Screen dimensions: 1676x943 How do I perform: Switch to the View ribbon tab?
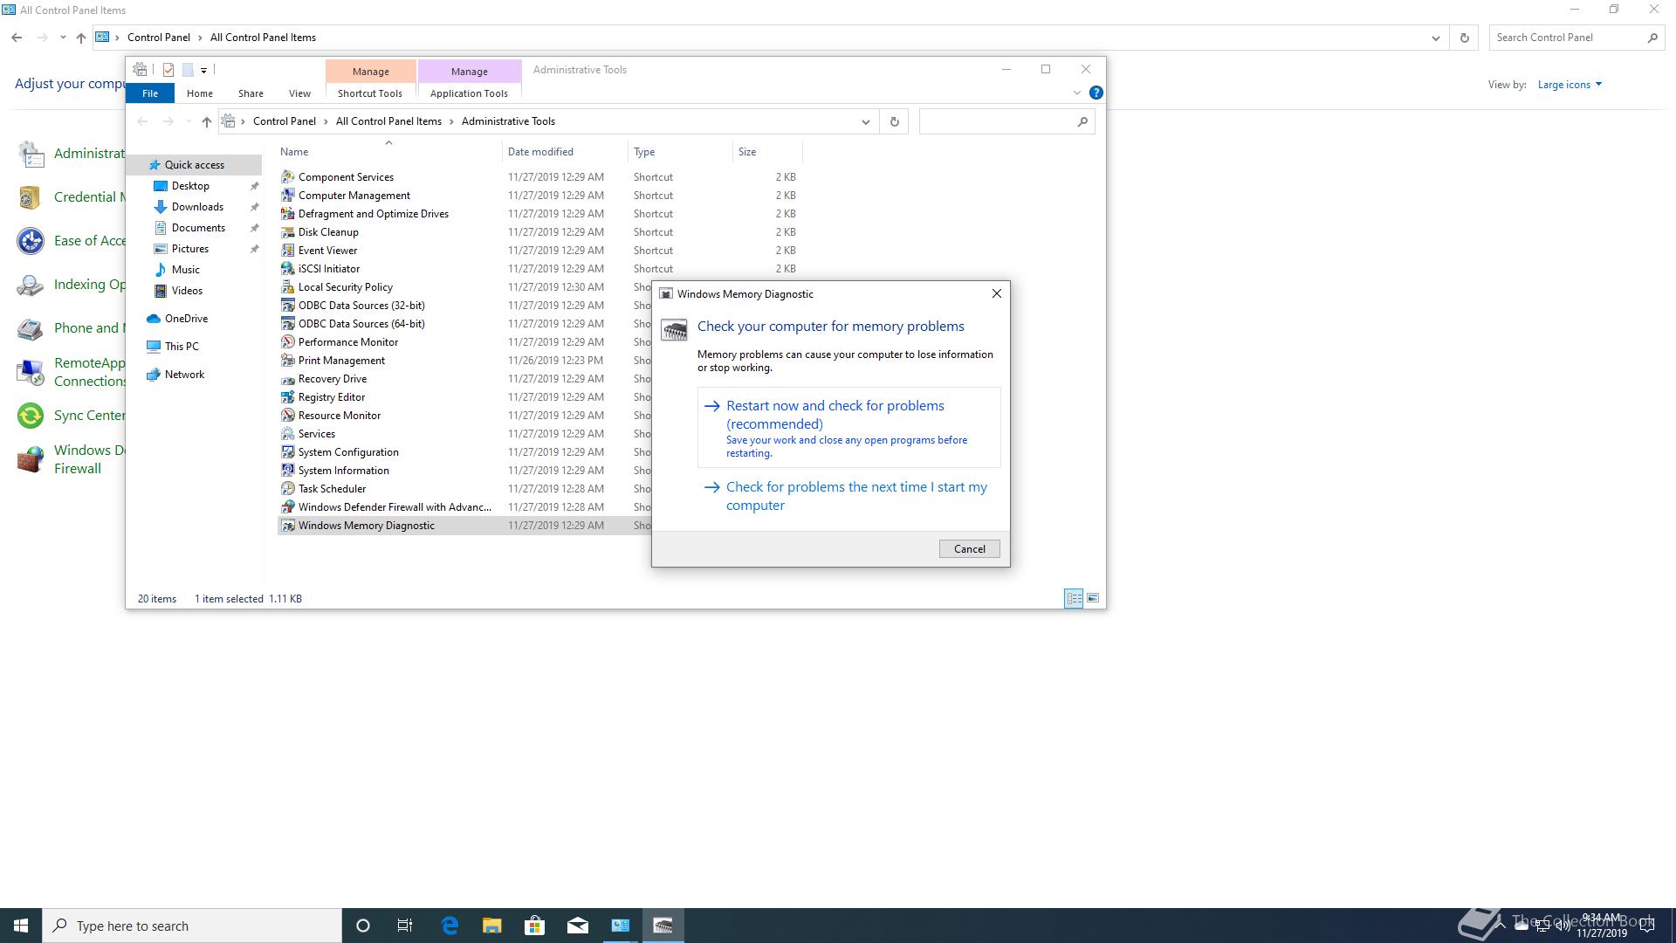299,93
